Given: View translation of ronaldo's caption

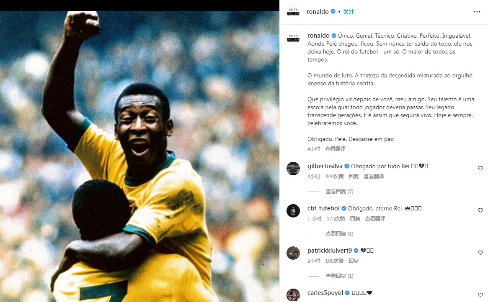Looking at the screenshot, I should [335, 149].
